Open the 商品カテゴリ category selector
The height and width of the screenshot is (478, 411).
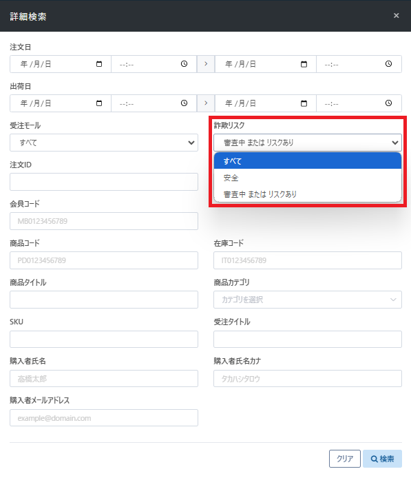point(308,300)
